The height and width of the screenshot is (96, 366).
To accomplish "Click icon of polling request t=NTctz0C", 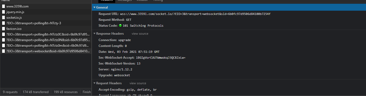I will tap(3, 34).
